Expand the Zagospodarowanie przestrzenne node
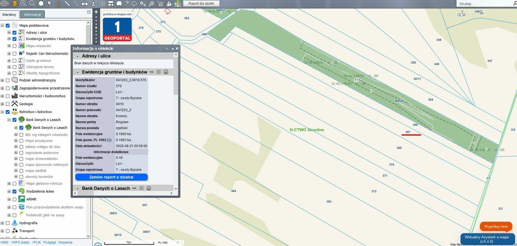Image resolution: width=517 pixels, height=246 pixels. click(x=2, y=88)
